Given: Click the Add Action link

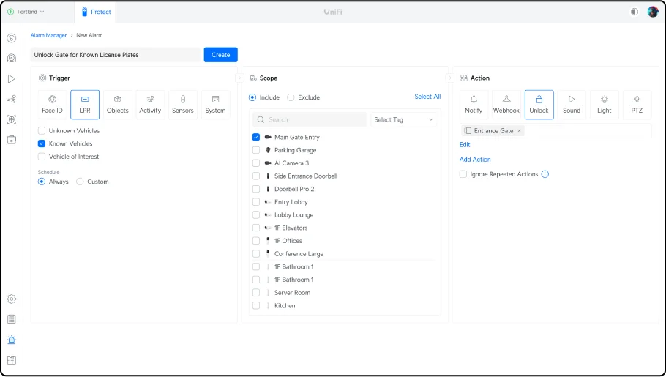Looking at the screenshot, I should point(475,160).
